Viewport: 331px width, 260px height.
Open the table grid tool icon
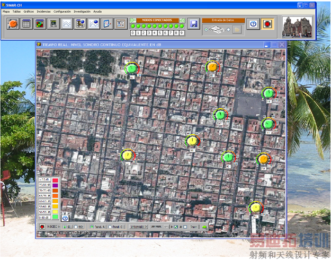click(x=26, y=23)
